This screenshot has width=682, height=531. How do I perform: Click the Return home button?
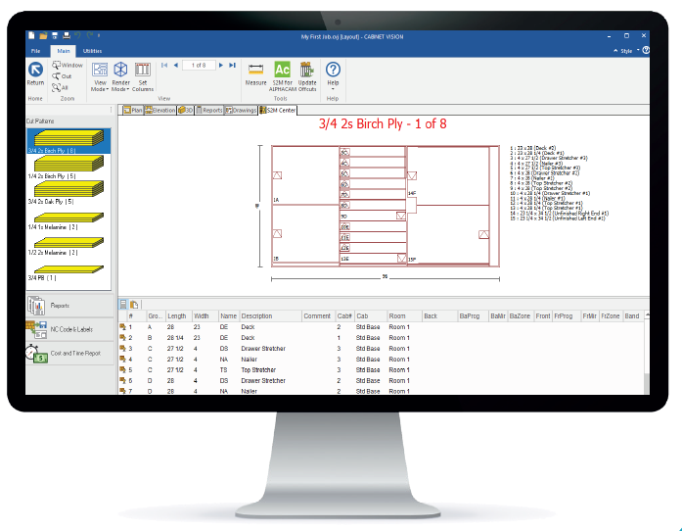point(35,74)
